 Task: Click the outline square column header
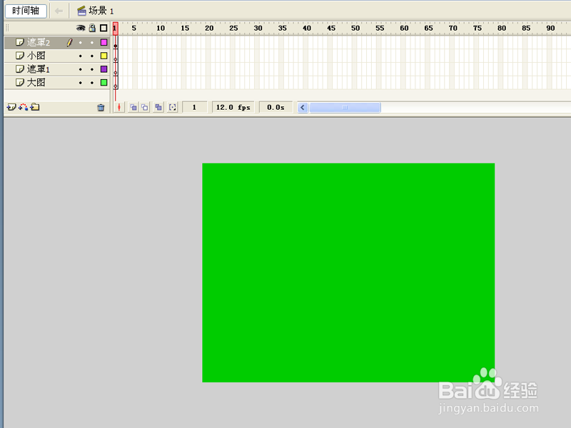click(x=103, y=28)
